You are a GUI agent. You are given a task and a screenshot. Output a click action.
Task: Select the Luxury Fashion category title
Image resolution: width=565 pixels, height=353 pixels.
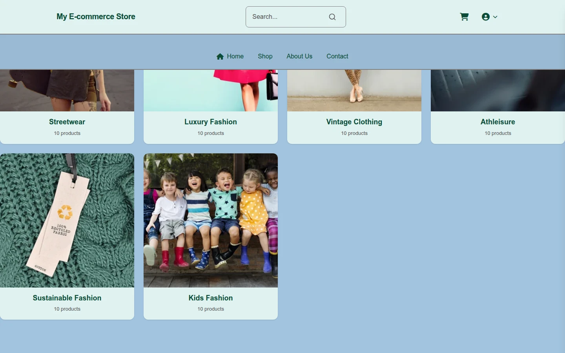[x=211, y=122]
